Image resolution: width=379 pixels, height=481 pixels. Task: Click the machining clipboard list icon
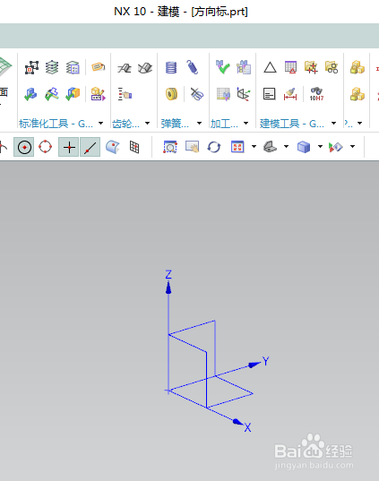tap(244, 67)
